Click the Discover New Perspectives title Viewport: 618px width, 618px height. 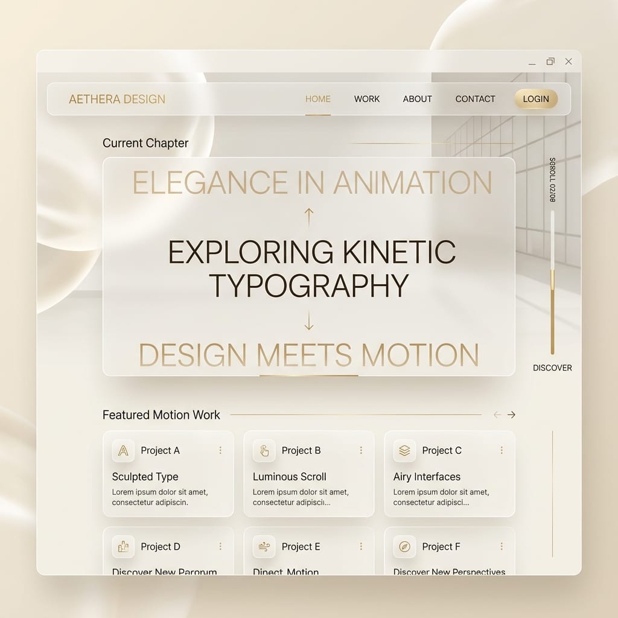(x=449, y=572)
